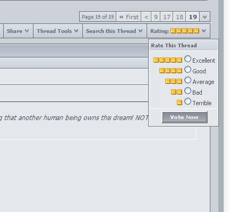This screenshot has height=212, width=230.
Task: Open Search this Thread dropdown
Action: 114,31
